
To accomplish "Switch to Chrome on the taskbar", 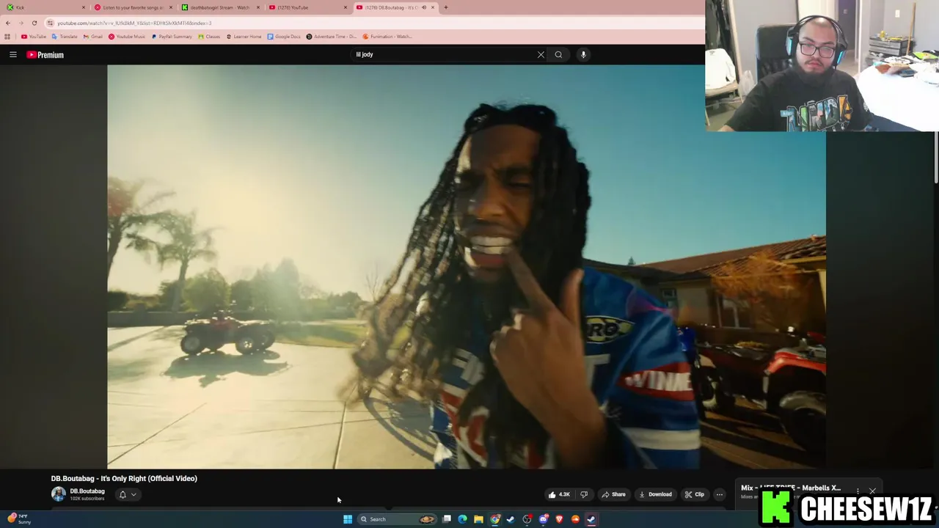I will click(495, 519).
